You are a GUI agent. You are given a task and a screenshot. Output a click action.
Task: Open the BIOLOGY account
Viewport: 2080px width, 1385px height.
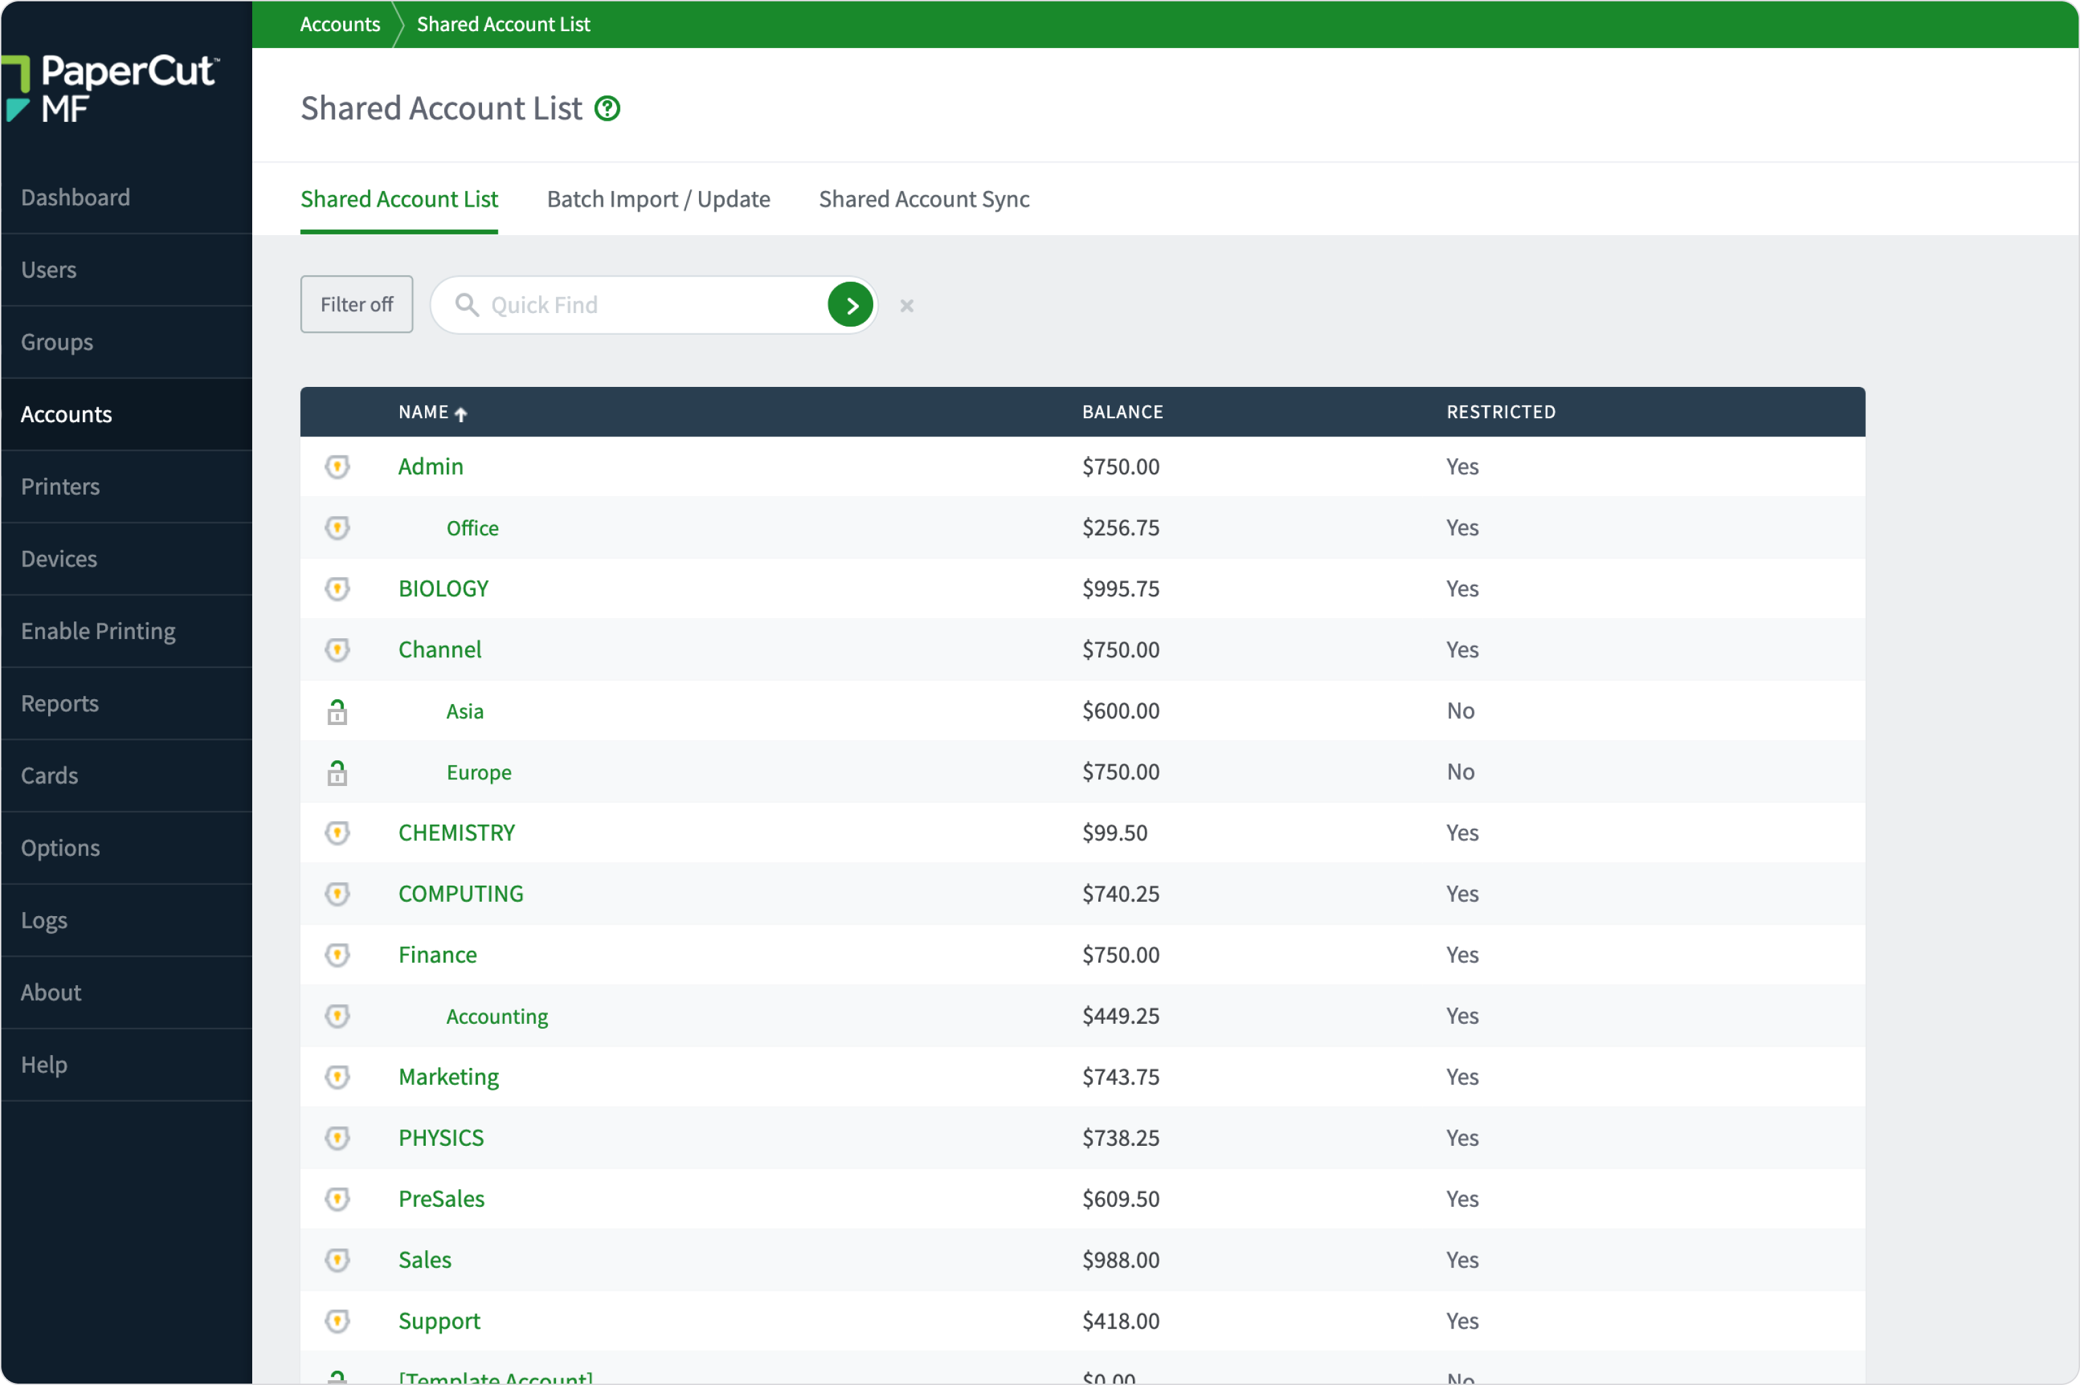443,587
